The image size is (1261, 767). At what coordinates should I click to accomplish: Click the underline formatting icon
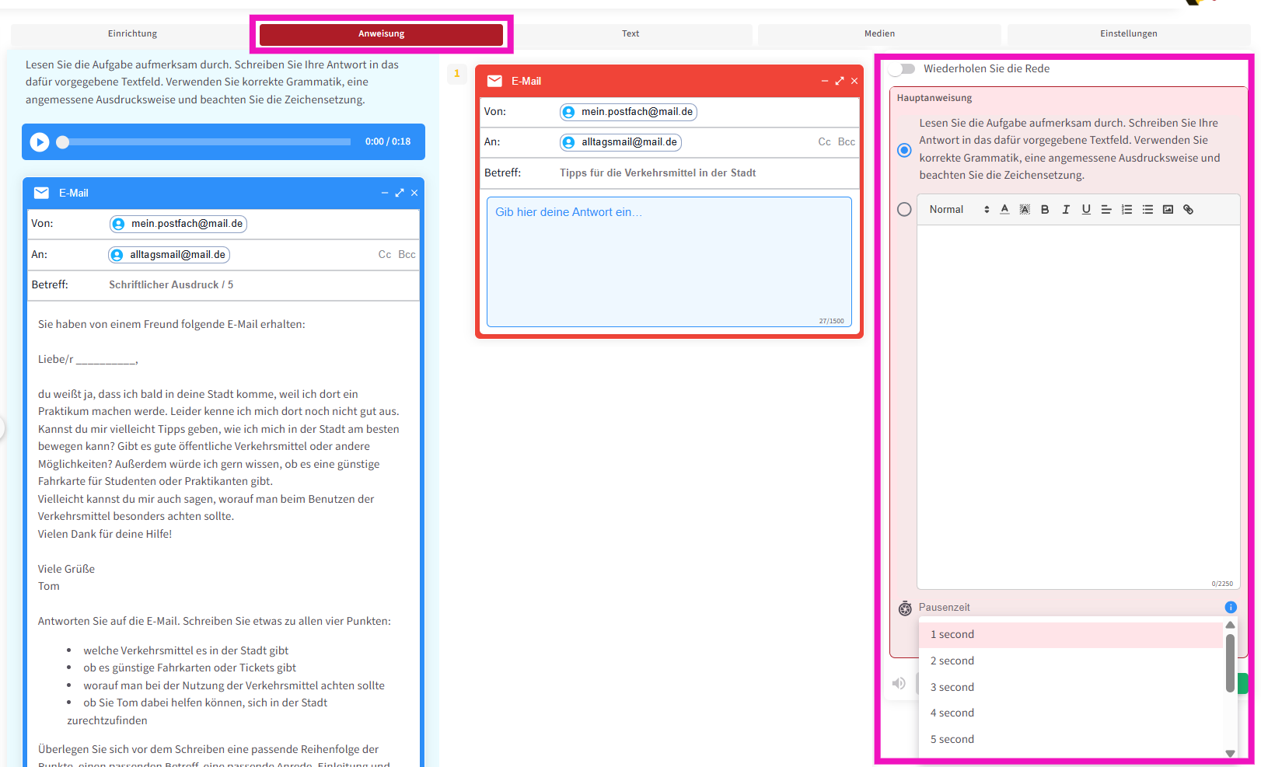(1086, 210)
